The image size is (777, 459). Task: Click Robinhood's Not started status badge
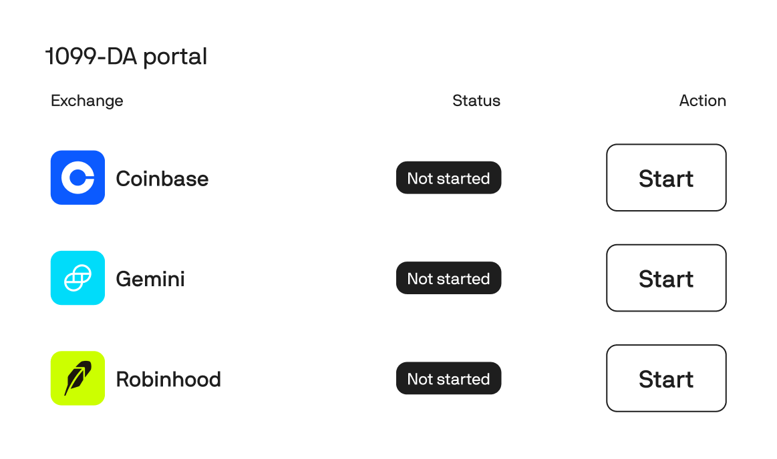(448, 378)
